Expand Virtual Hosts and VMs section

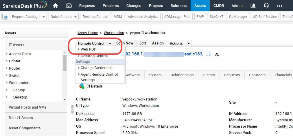point(36,107)
